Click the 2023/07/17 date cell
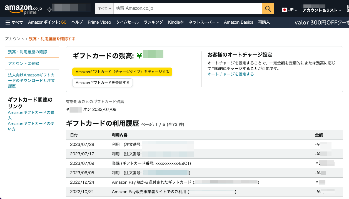The height and width of the screenshot is (199, 349). pos(82,154)
